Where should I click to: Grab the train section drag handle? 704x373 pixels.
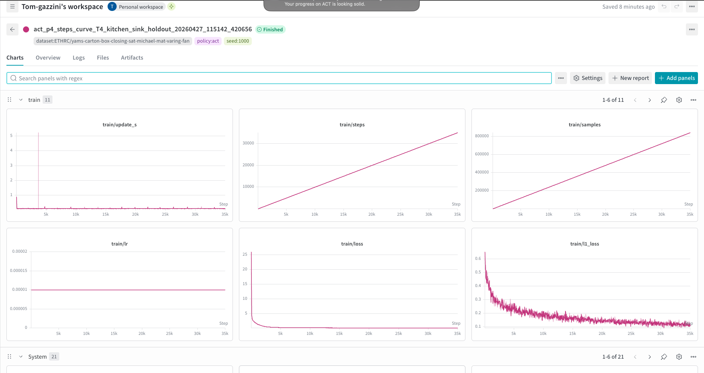click(9, 100)
